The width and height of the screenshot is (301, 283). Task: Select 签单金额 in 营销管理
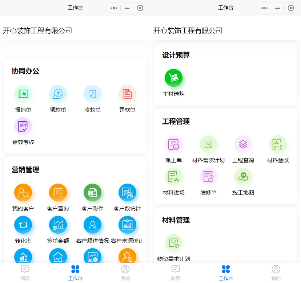point(58,225)
